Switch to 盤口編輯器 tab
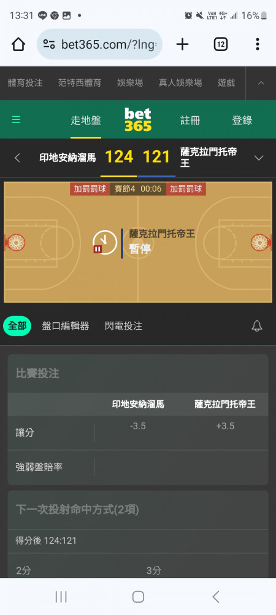Screen dimensions: 276x615 click(x=65, y=325)
